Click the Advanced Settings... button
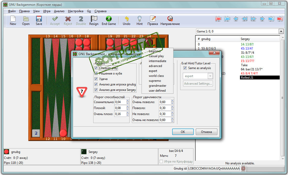 [198, 84]
